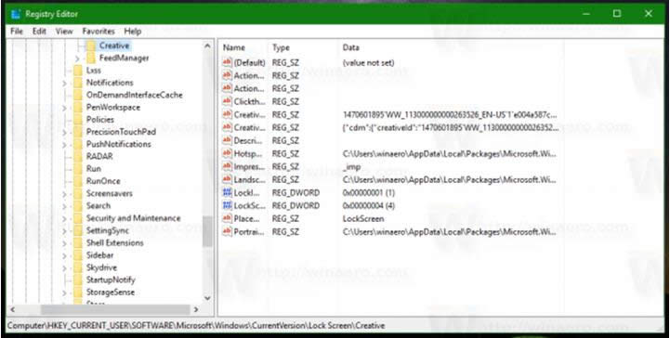Expand the SettingSync tree node

pyautogui.click(x=64, y=231)
